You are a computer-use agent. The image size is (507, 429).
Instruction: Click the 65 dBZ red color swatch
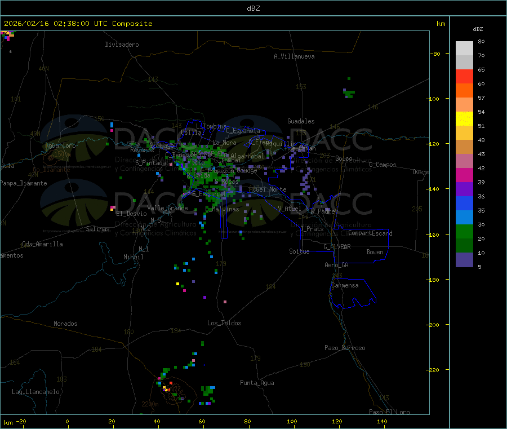(x=464, y=77)
